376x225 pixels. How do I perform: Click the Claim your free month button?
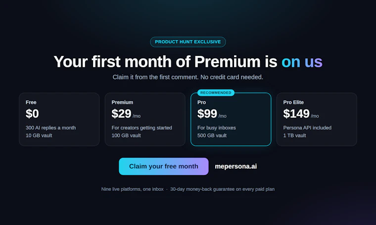point(164,166)
